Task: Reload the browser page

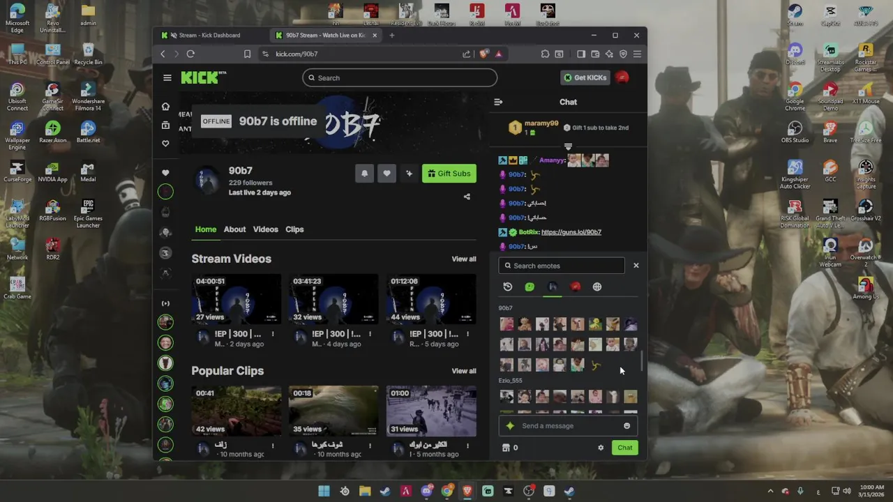Action: (190, 54)
